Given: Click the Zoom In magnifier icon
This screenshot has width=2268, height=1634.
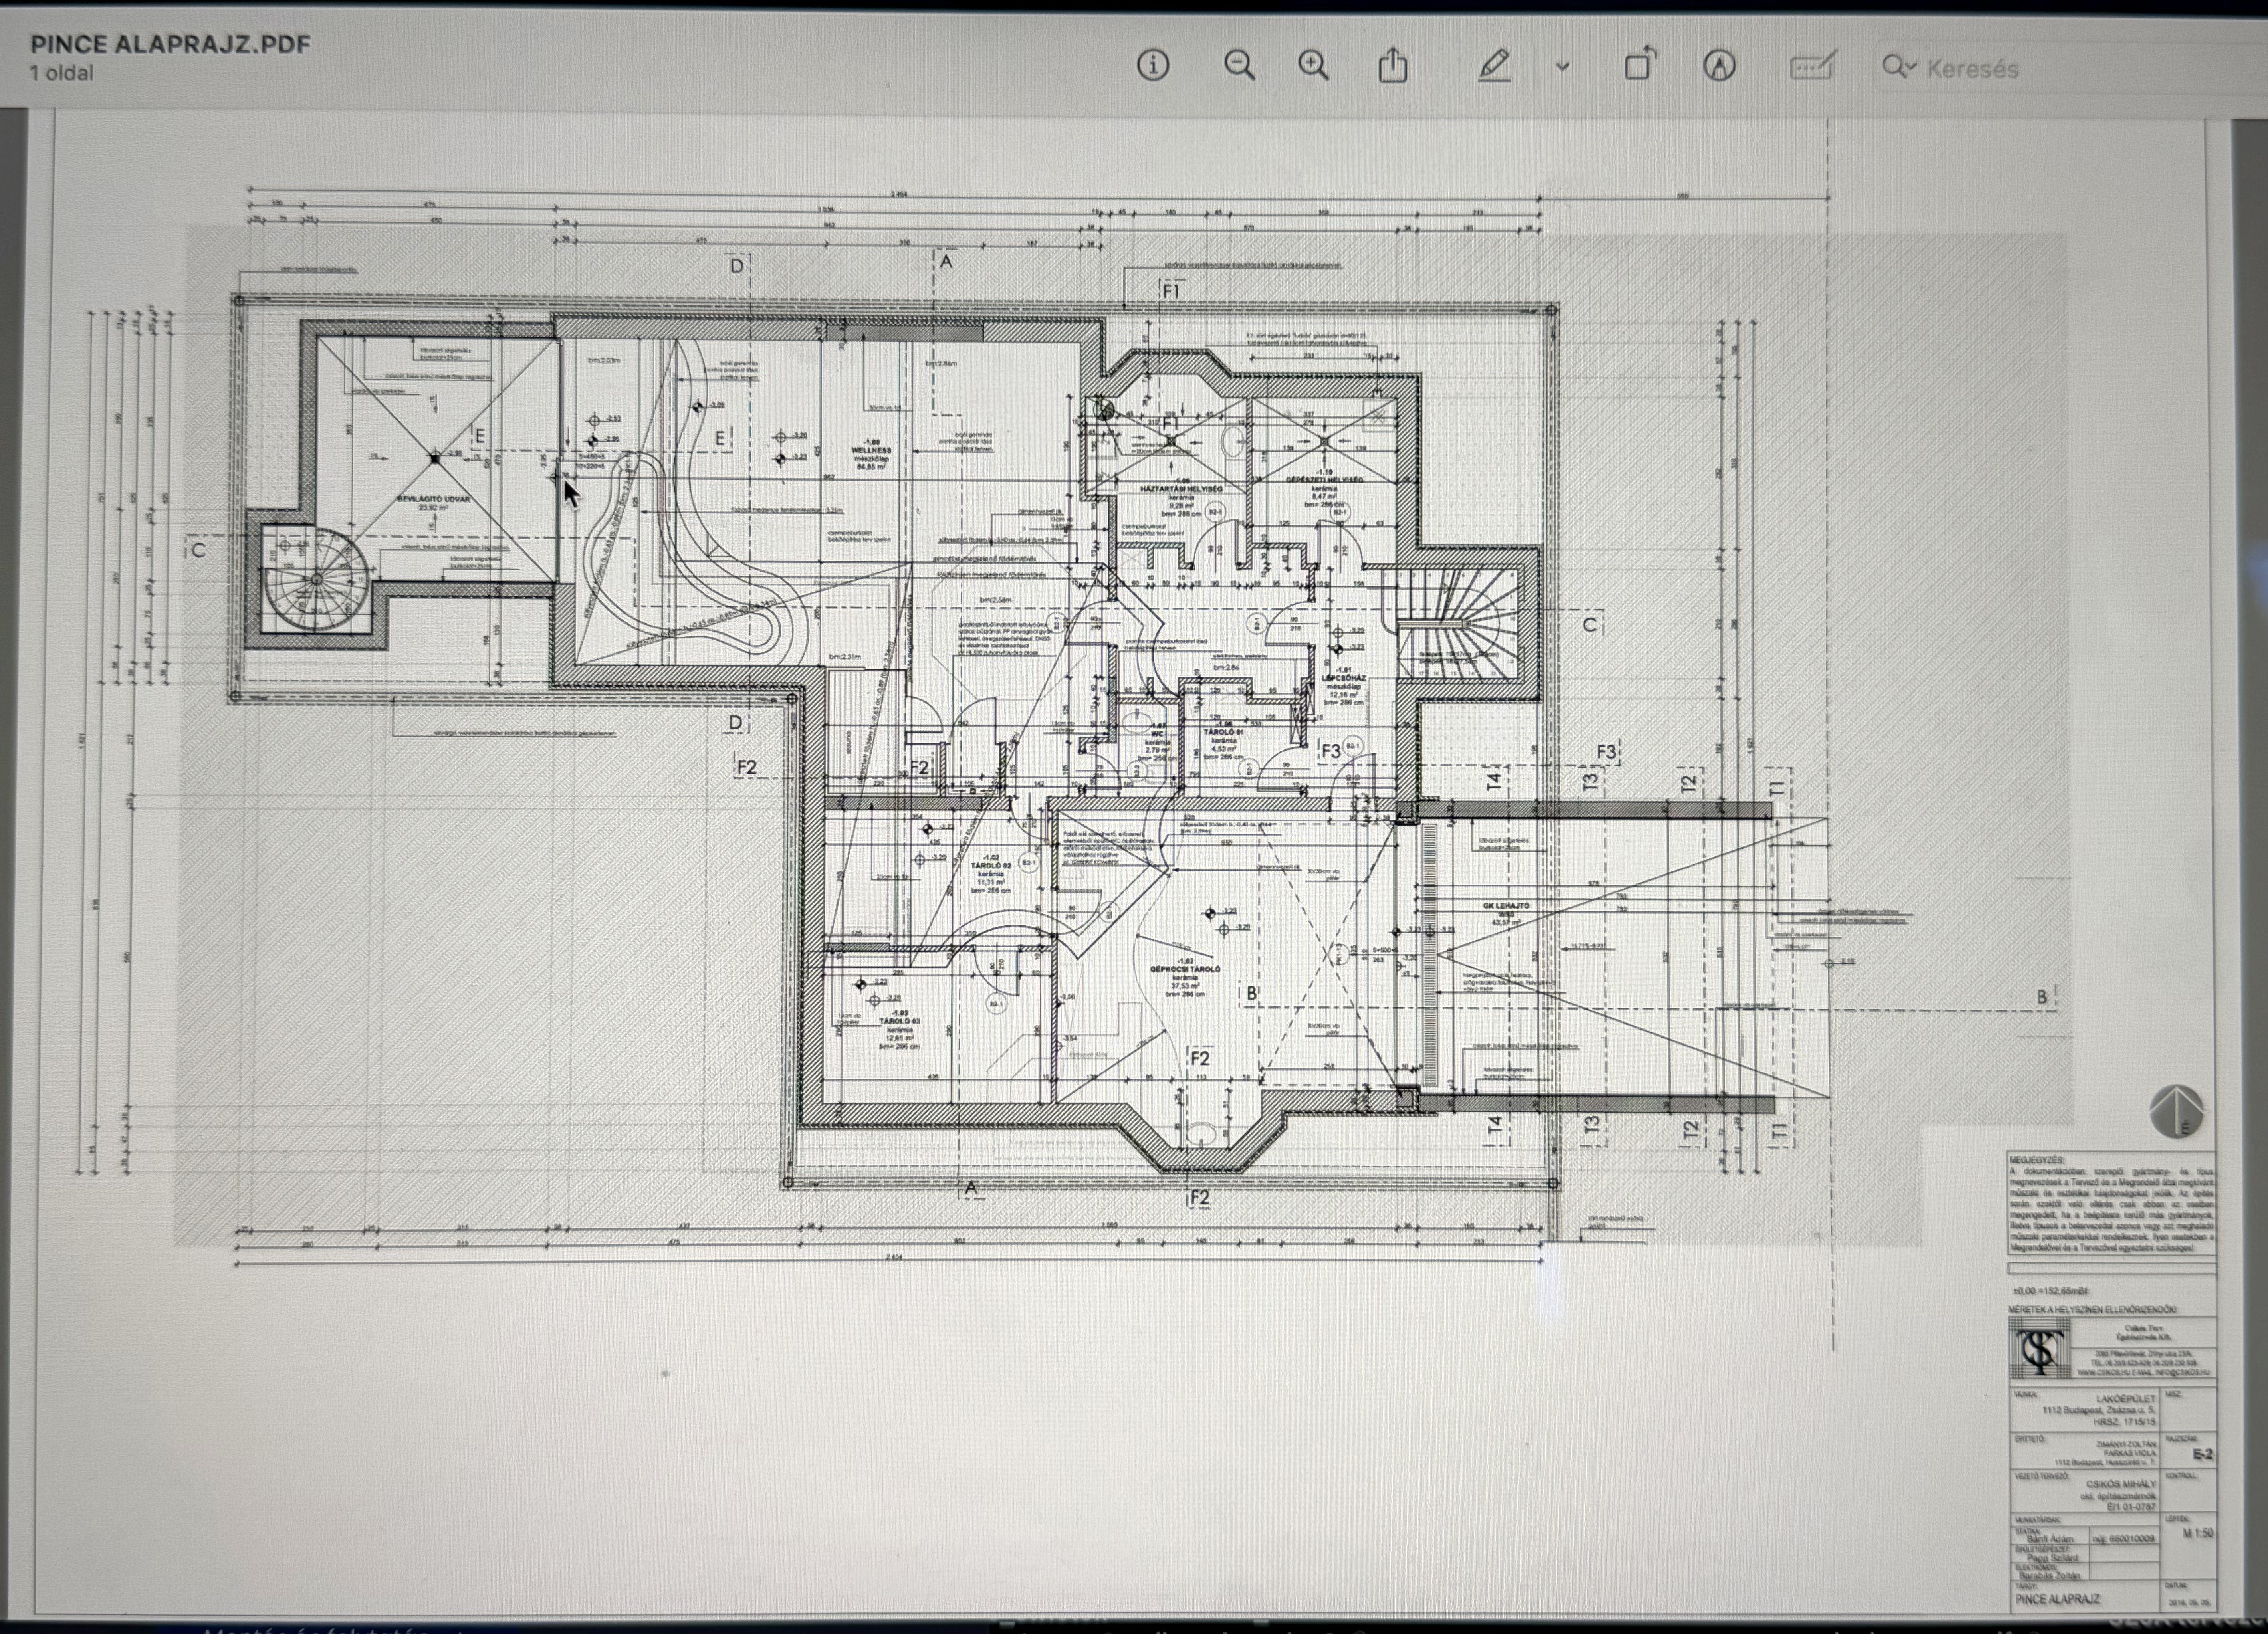Looking at the screenshot, I should [1313, 66].
